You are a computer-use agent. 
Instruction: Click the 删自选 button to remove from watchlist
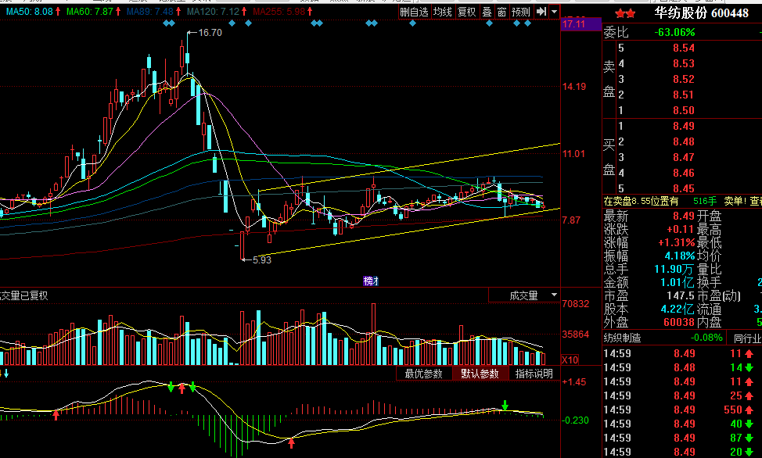pos(414,12)
